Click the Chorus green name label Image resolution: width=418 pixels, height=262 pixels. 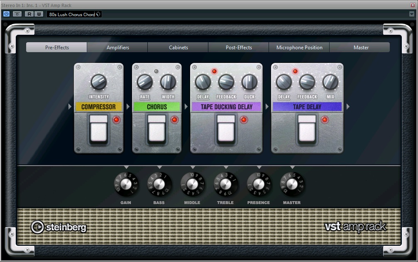click(157, 107)
